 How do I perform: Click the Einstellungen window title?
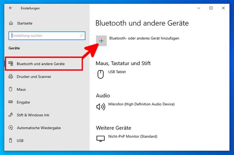30,8
